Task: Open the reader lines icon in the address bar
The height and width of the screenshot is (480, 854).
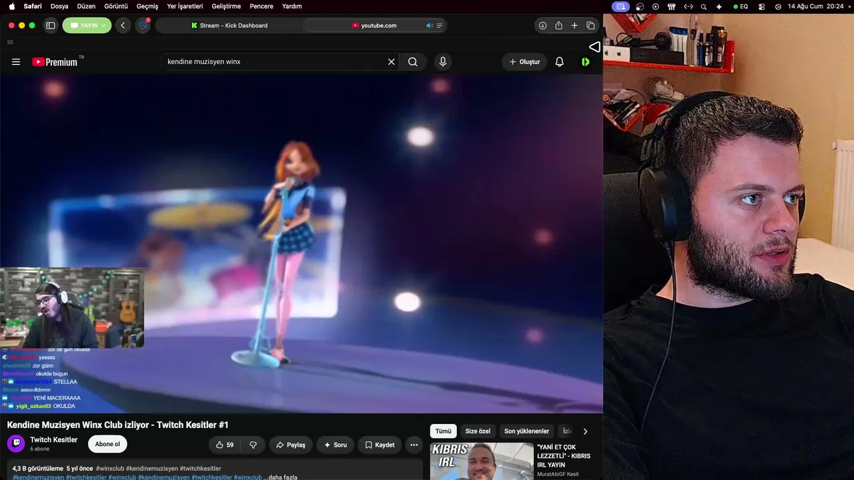Action: [439, 25]
